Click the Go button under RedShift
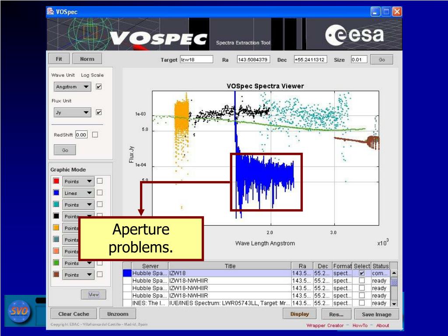Image resolution: width=448 pixels, height=336 pixels. (65, 150)
